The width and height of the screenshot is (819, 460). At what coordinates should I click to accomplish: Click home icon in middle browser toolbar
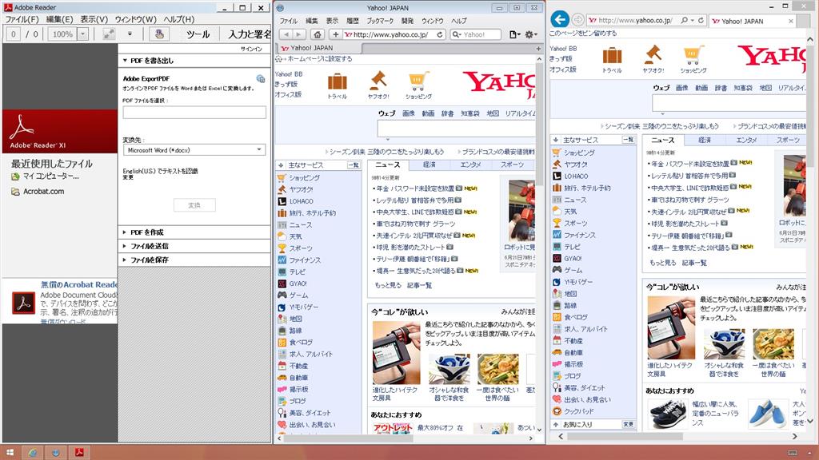point(317,34)
